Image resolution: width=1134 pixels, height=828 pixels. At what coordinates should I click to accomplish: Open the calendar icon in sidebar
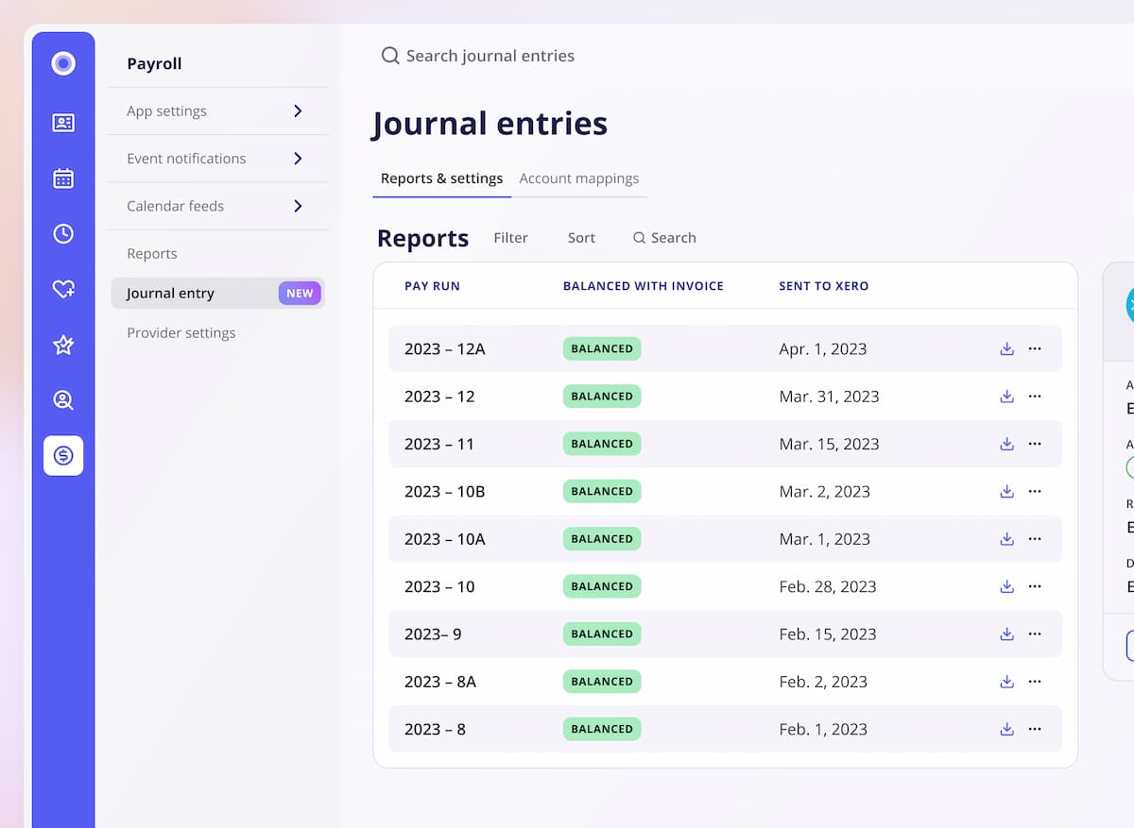[x=63, y=178]
